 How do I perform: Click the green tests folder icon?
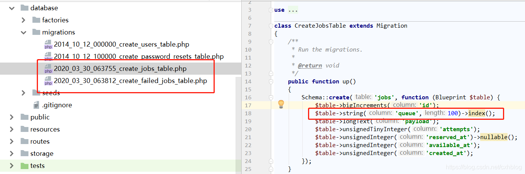coord(24,166)
